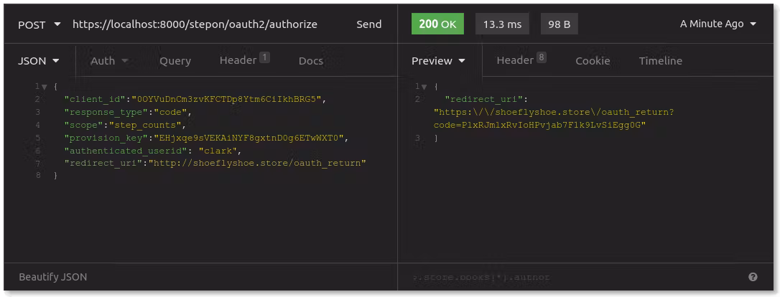Open the JSON body type dropdown
The width and height of the screenshot is (780, 297).
[x=38, y=61]
